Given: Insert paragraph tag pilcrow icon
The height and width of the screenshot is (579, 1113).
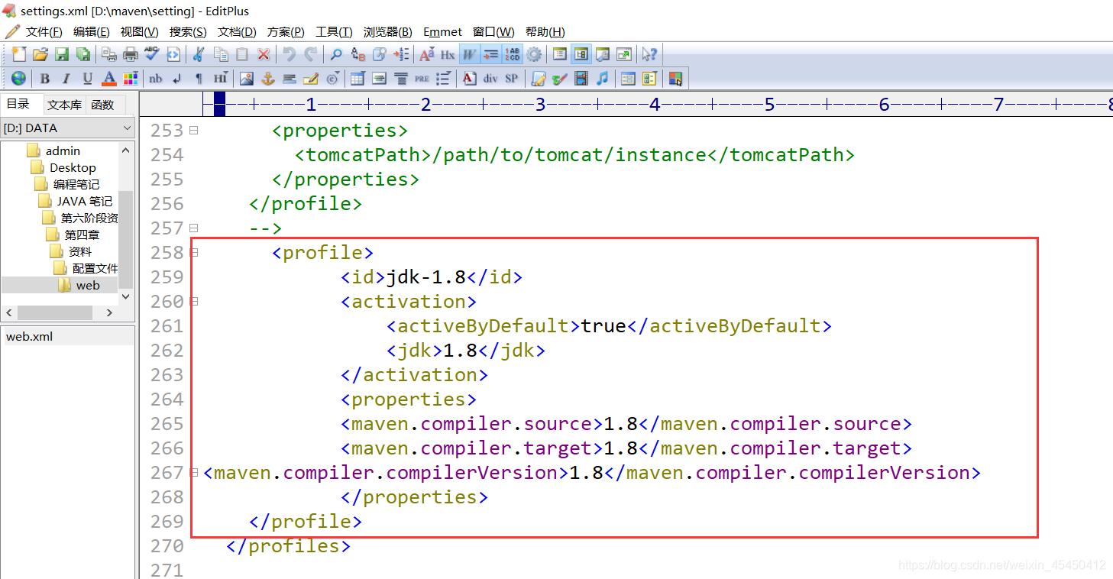Looking at the screenshot, I should coord(199,78).
